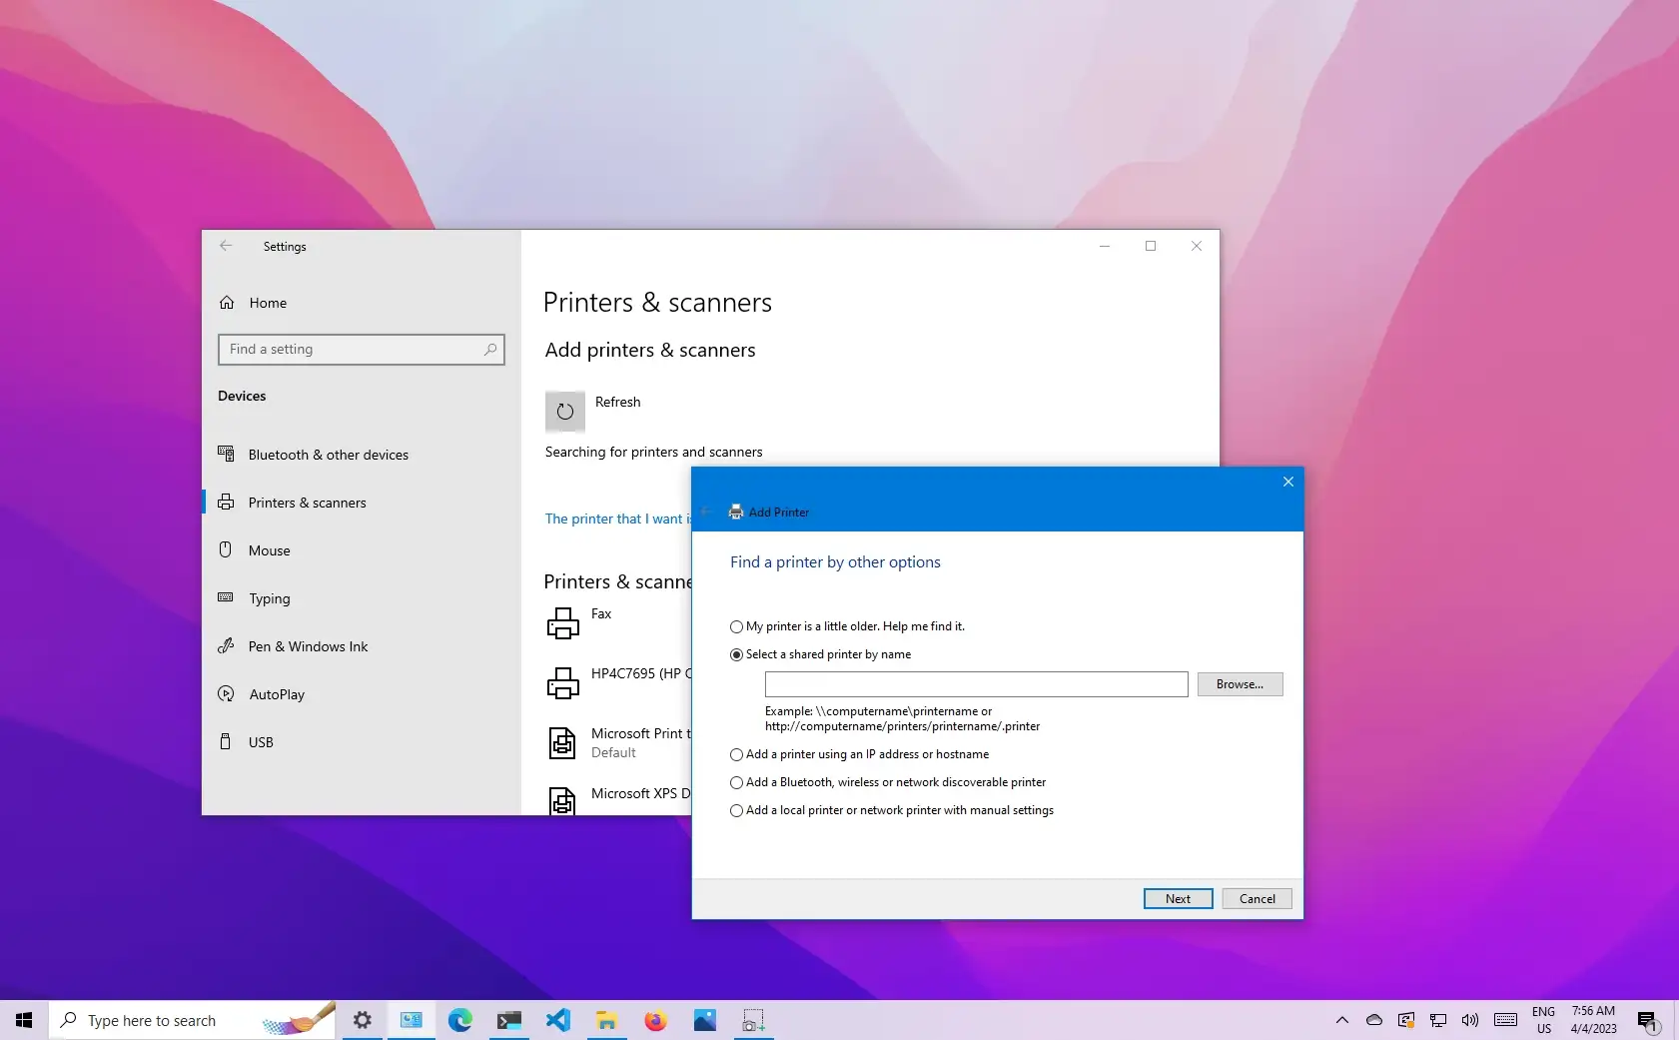Open Visual Studio Code from the taskbar
The height and width of the screenshot is (1040, 1679).
(558, 1020)
